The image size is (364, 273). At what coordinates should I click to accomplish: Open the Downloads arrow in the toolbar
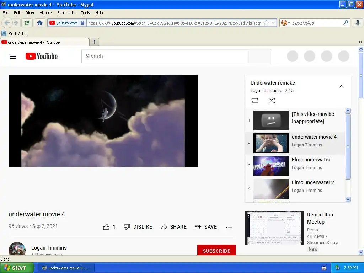click(358, 23)
